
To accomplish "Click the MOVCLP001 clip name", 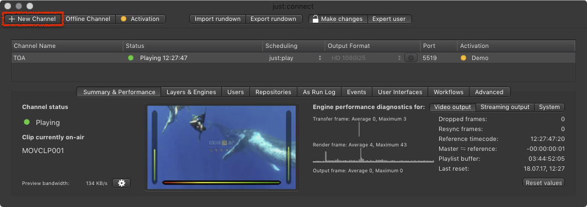I will coord(43,151).
